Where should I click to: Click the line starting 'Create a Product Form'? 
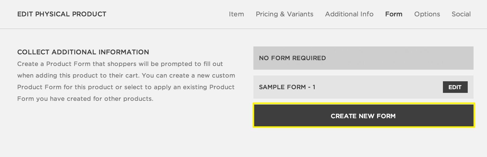pos(120,64)
